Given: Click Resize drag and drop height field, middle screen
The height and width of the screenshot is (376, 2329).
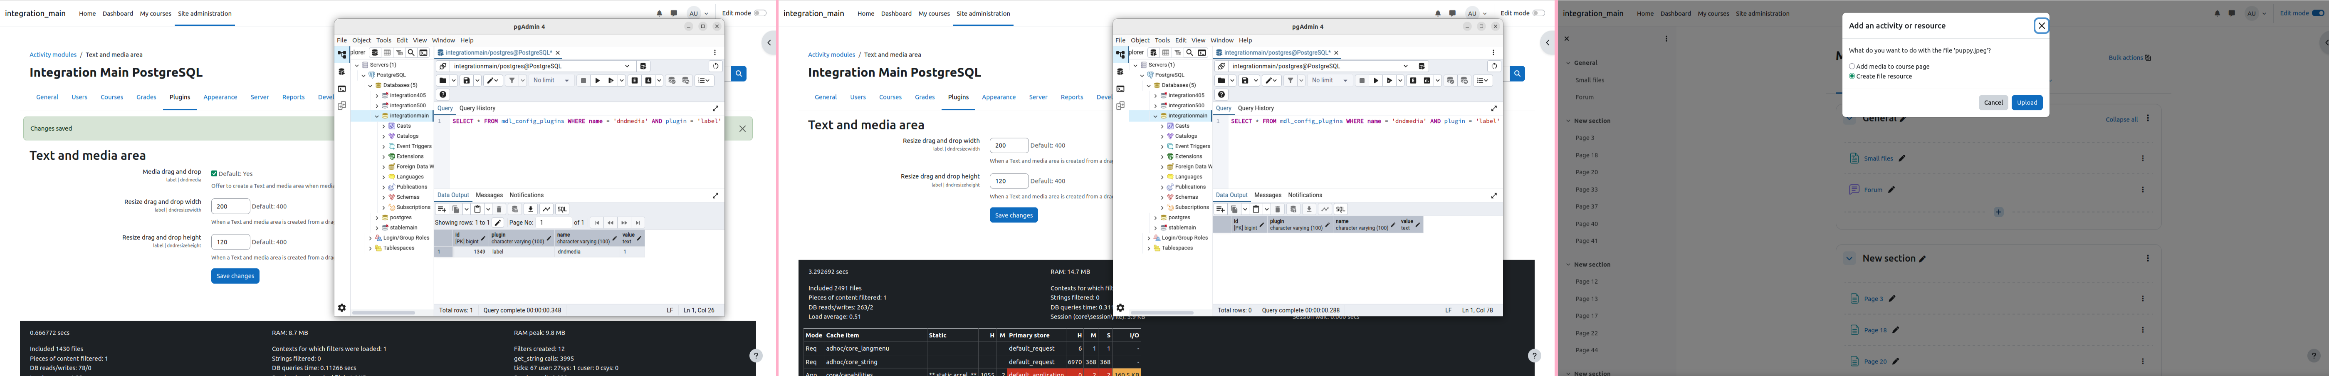Looking at the screenshot, I should 1009,181.
